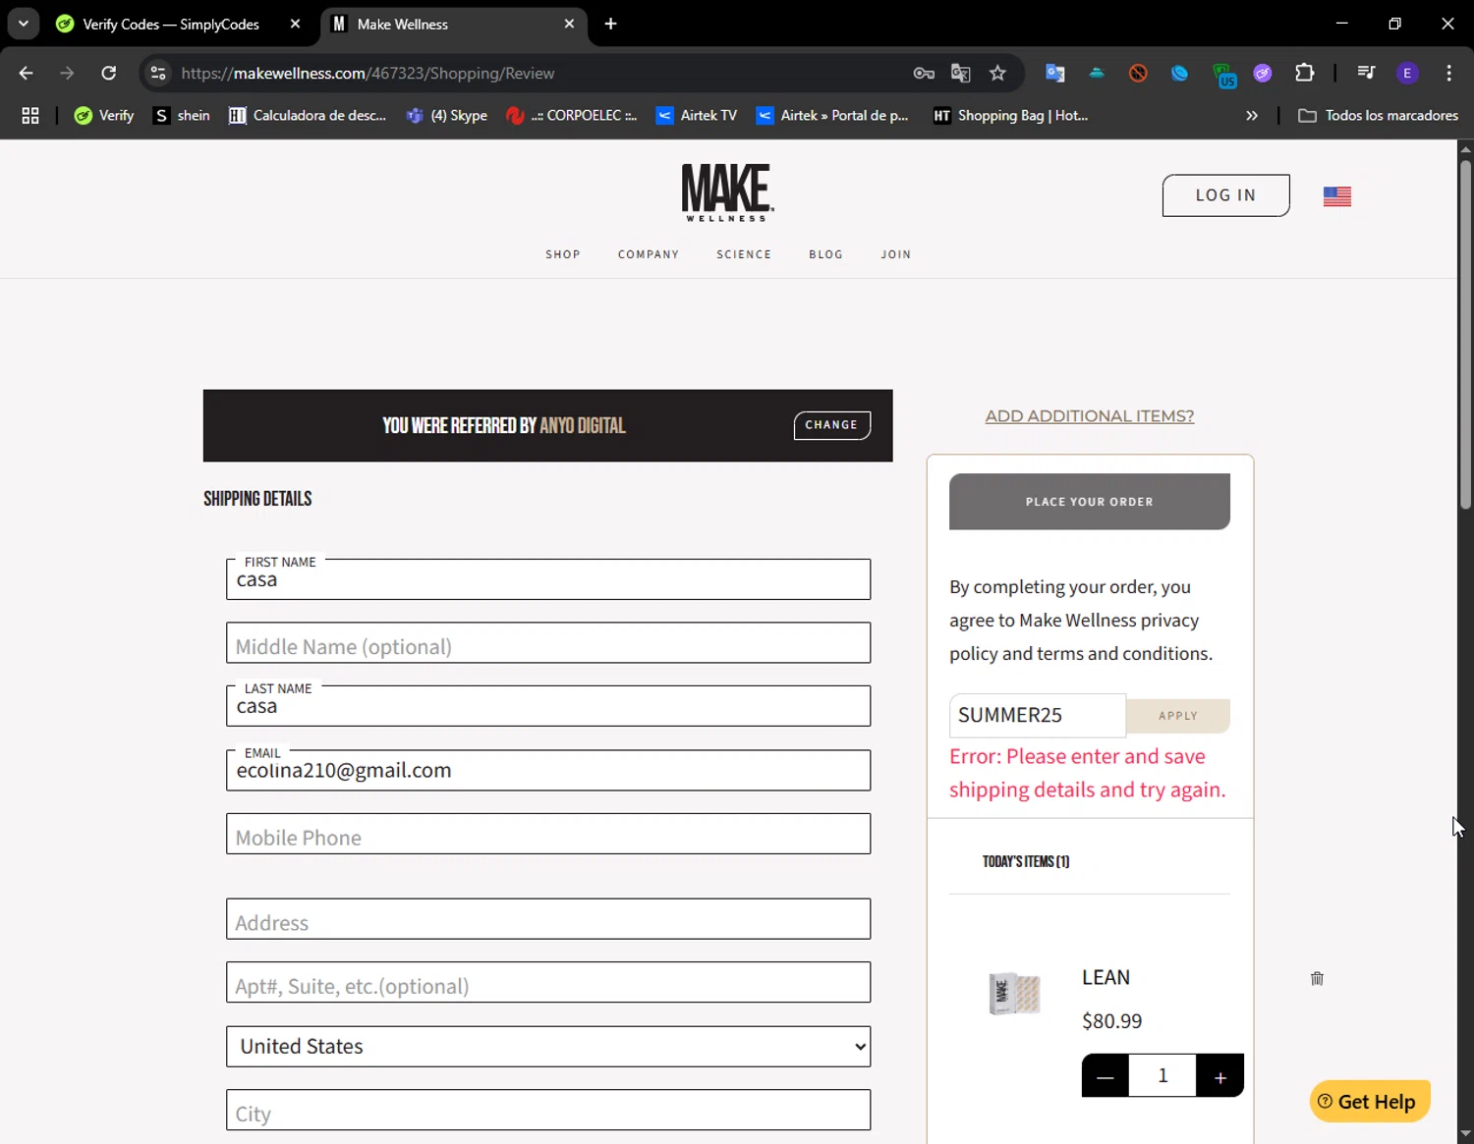Open the media control icon

pyautogui.click(x=1366, y=73)
